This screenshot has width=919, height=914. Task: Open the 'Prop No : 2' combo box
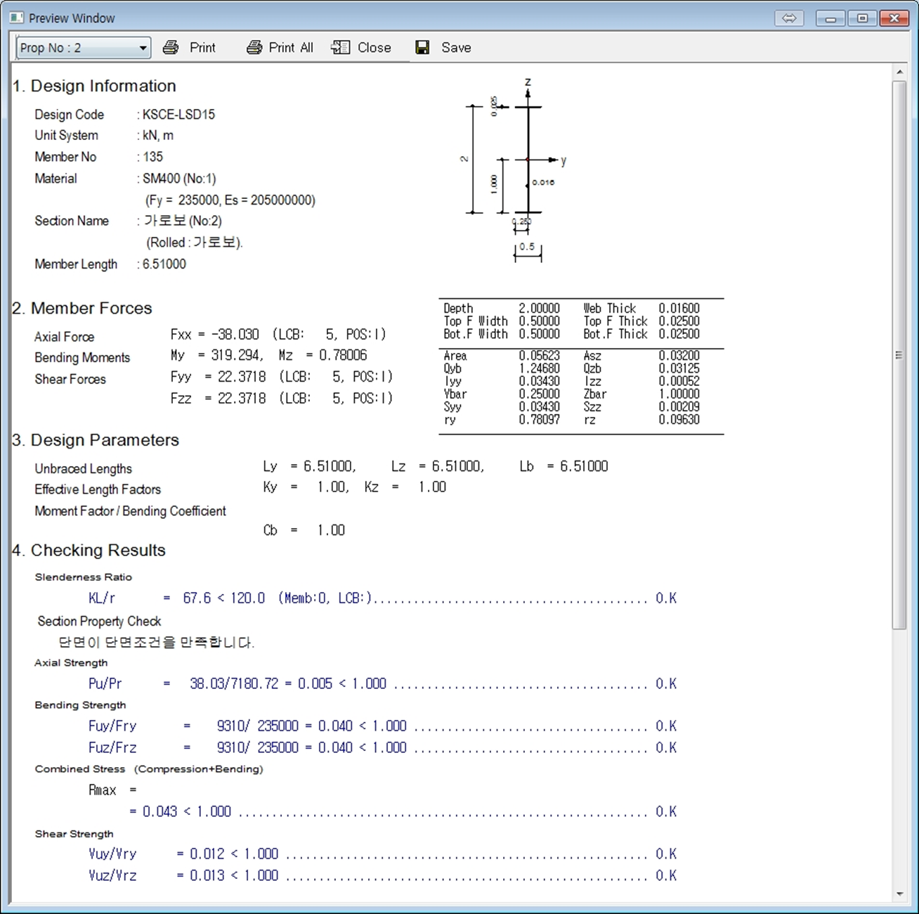point(76,49)
